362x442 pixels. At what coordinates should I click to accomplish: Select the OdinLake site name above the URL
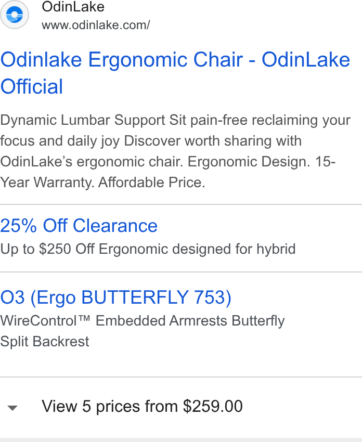pos(73,6)
